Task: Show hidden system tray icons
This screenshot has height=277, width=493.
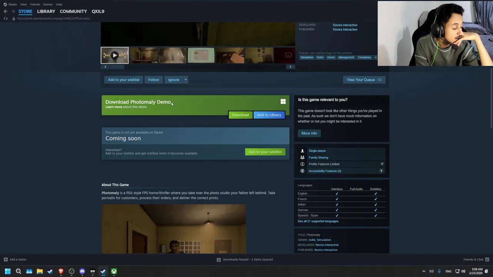Action: [x=424, y=271]
